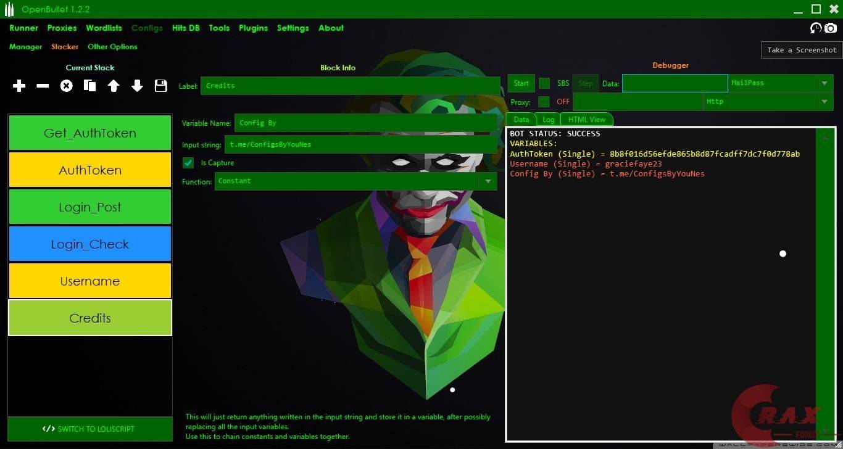Remove the selected block with minus icon
Screen dimensions: 843x449
coord(43,86)
